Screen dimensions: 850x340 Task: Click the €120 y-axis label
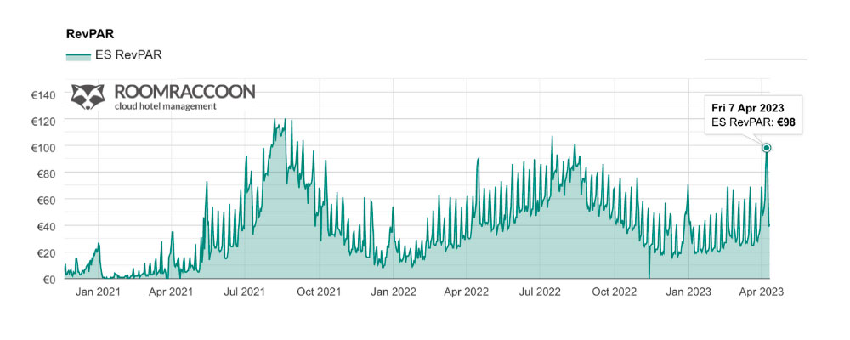43,122
